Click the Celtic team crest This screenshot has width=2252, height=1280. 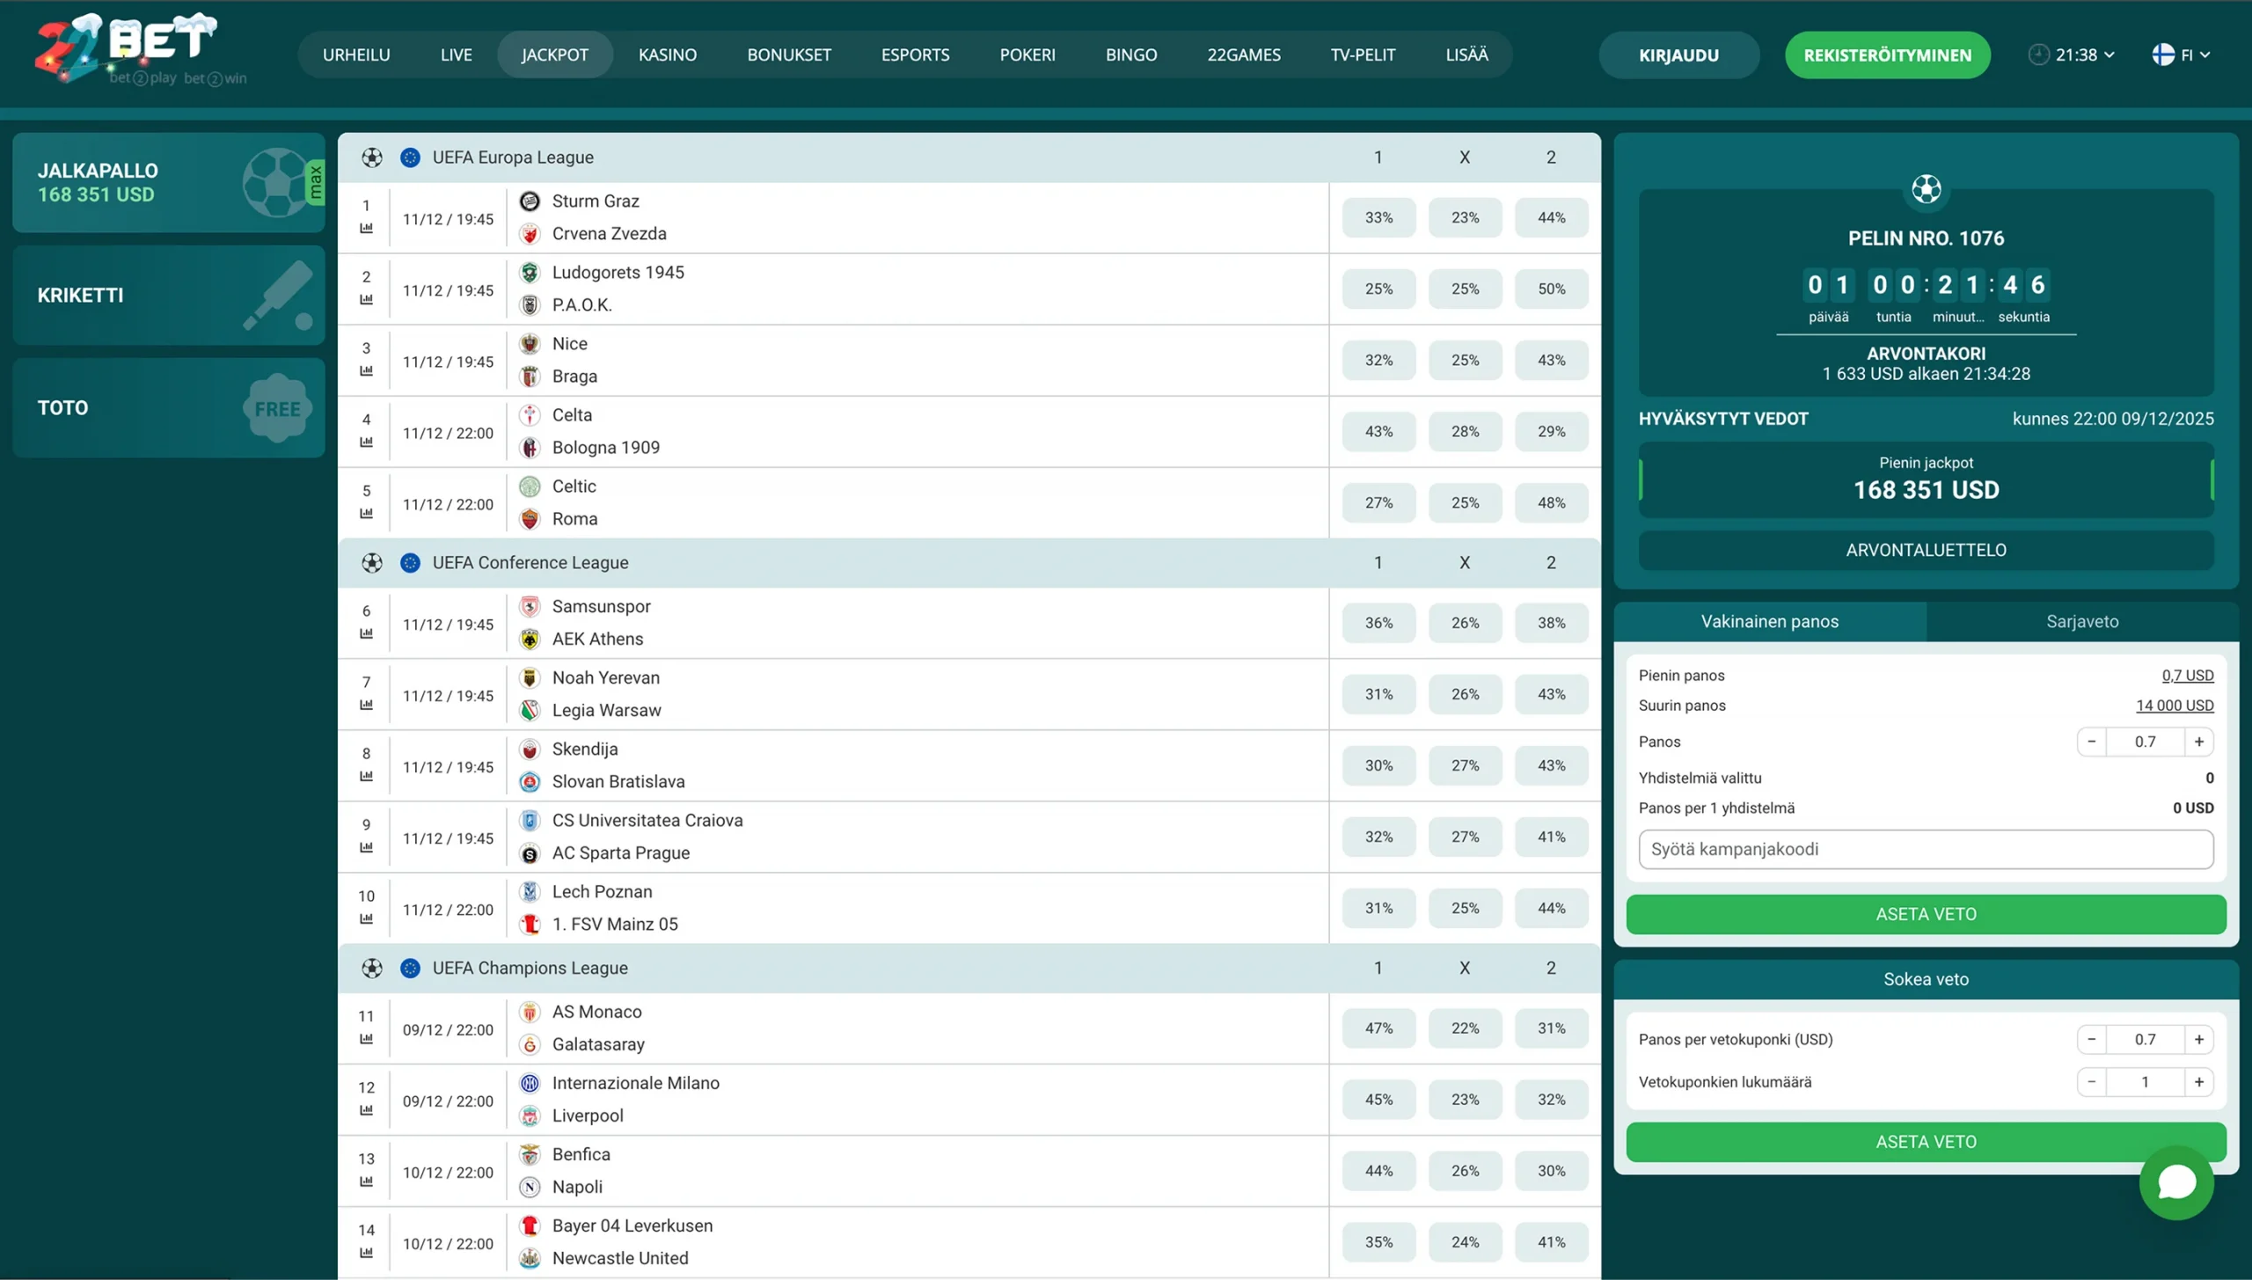(530, 486)
